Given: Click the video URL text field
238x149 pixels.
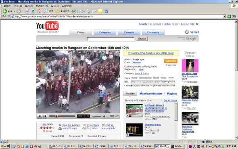Looking at the screenshot, I should [153, 82].
